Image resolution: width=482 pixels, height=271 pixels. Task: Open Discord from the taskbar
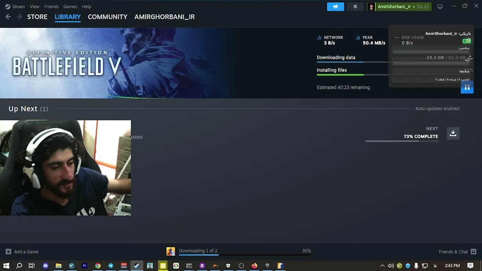(46, 266)
